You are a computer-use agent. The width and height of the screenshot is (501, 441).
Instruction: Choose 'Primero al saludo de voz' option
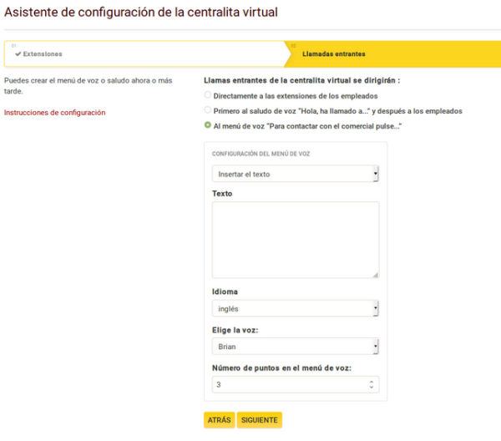tap(208, 110)
